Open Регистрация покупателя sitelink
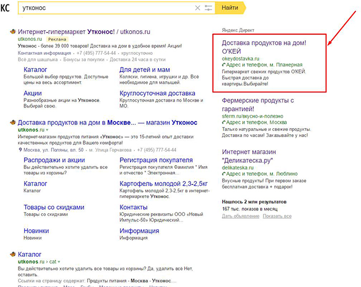Screen dimensions: 361x287 pyautogui.click(x=156, y=160)
